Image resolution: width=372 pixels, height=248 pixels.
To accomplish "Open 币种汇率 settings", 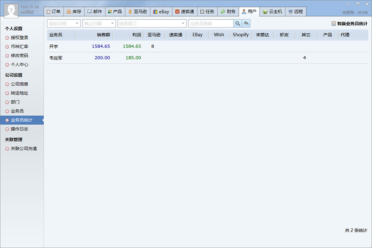I will pos(19,47).
